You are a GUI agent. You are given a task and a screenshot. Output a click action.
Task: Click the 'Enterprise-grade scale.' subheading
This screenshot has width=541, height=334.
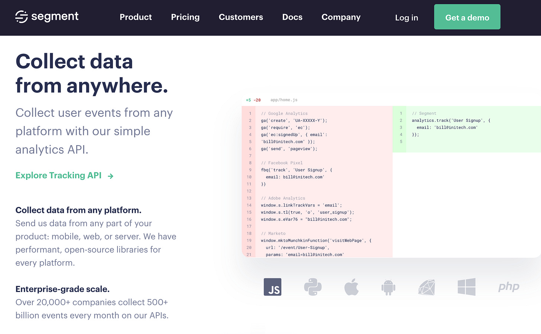click(x=62, y=289)
